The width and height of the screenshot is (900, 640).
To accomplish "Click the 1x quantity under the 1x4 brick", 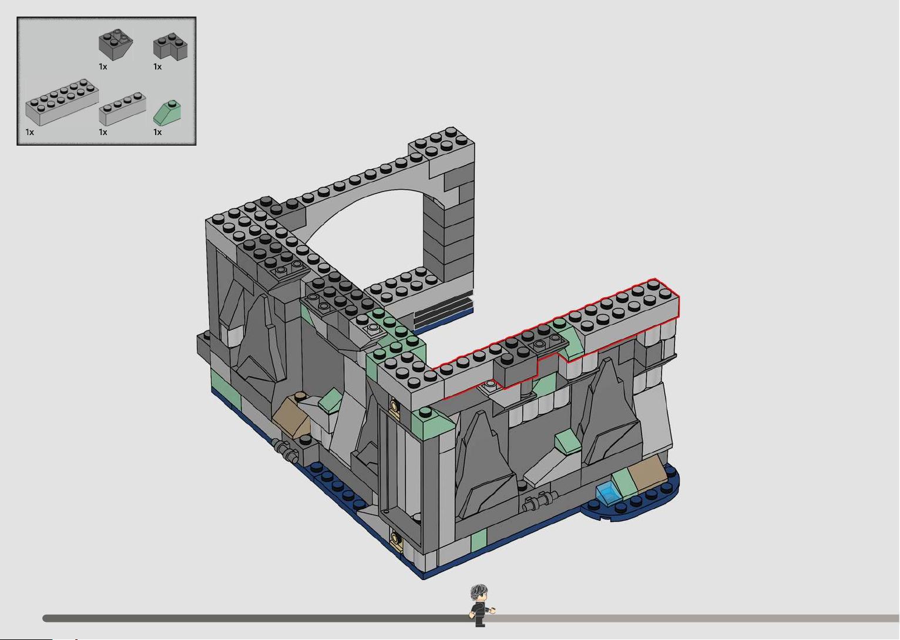I will click(x=103, y=132).
